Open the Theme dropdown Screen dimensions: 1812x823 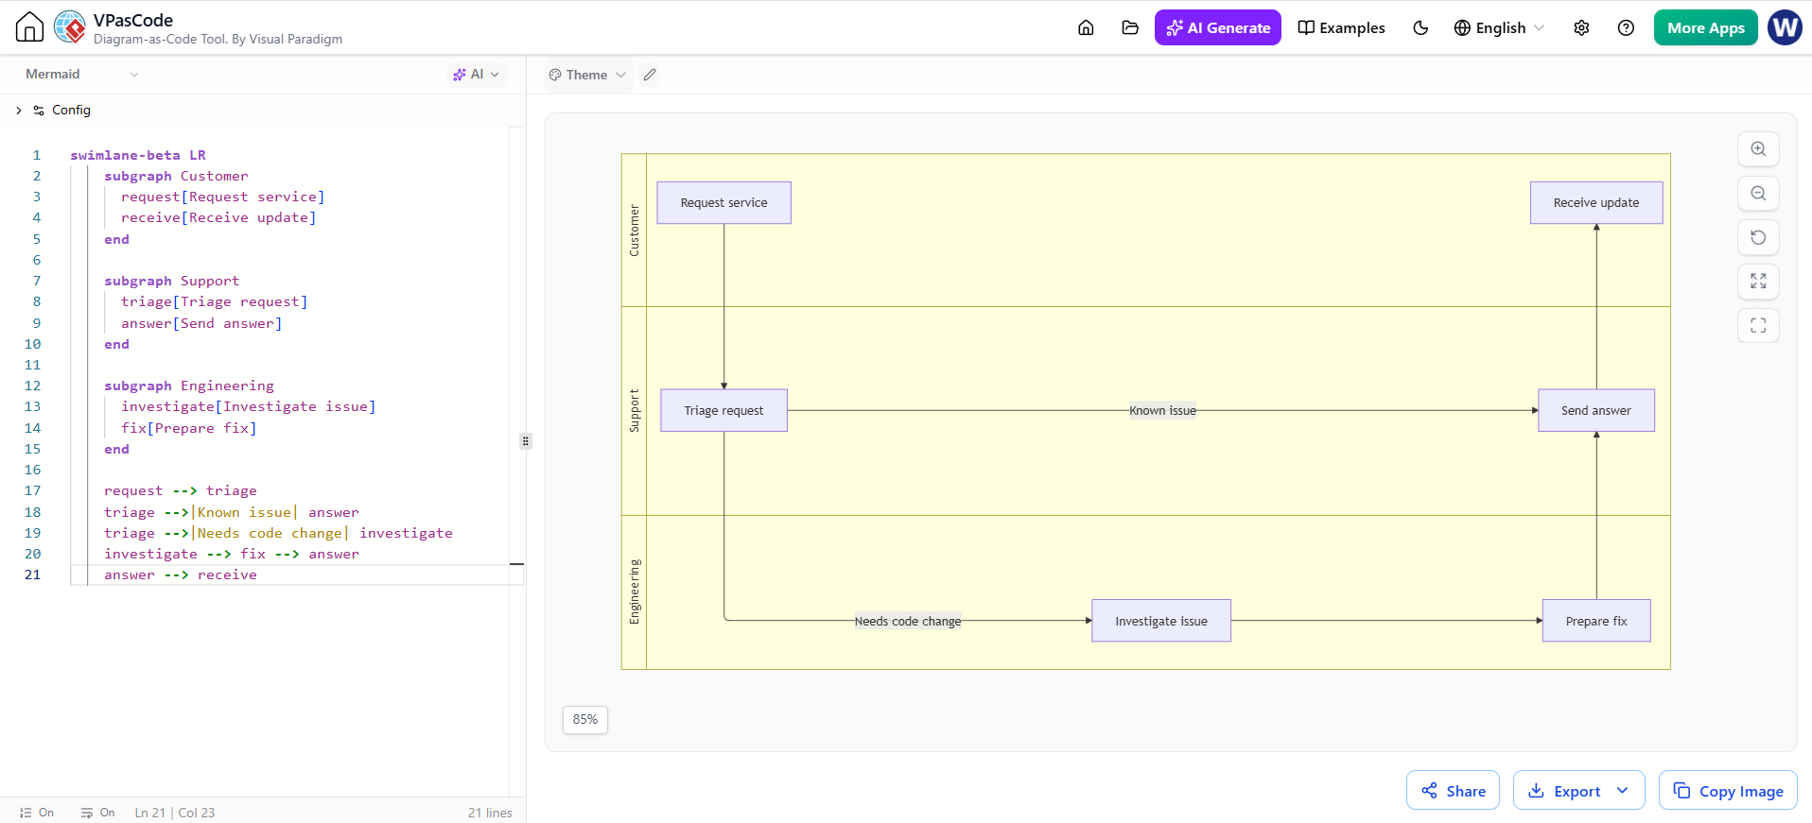587,75
